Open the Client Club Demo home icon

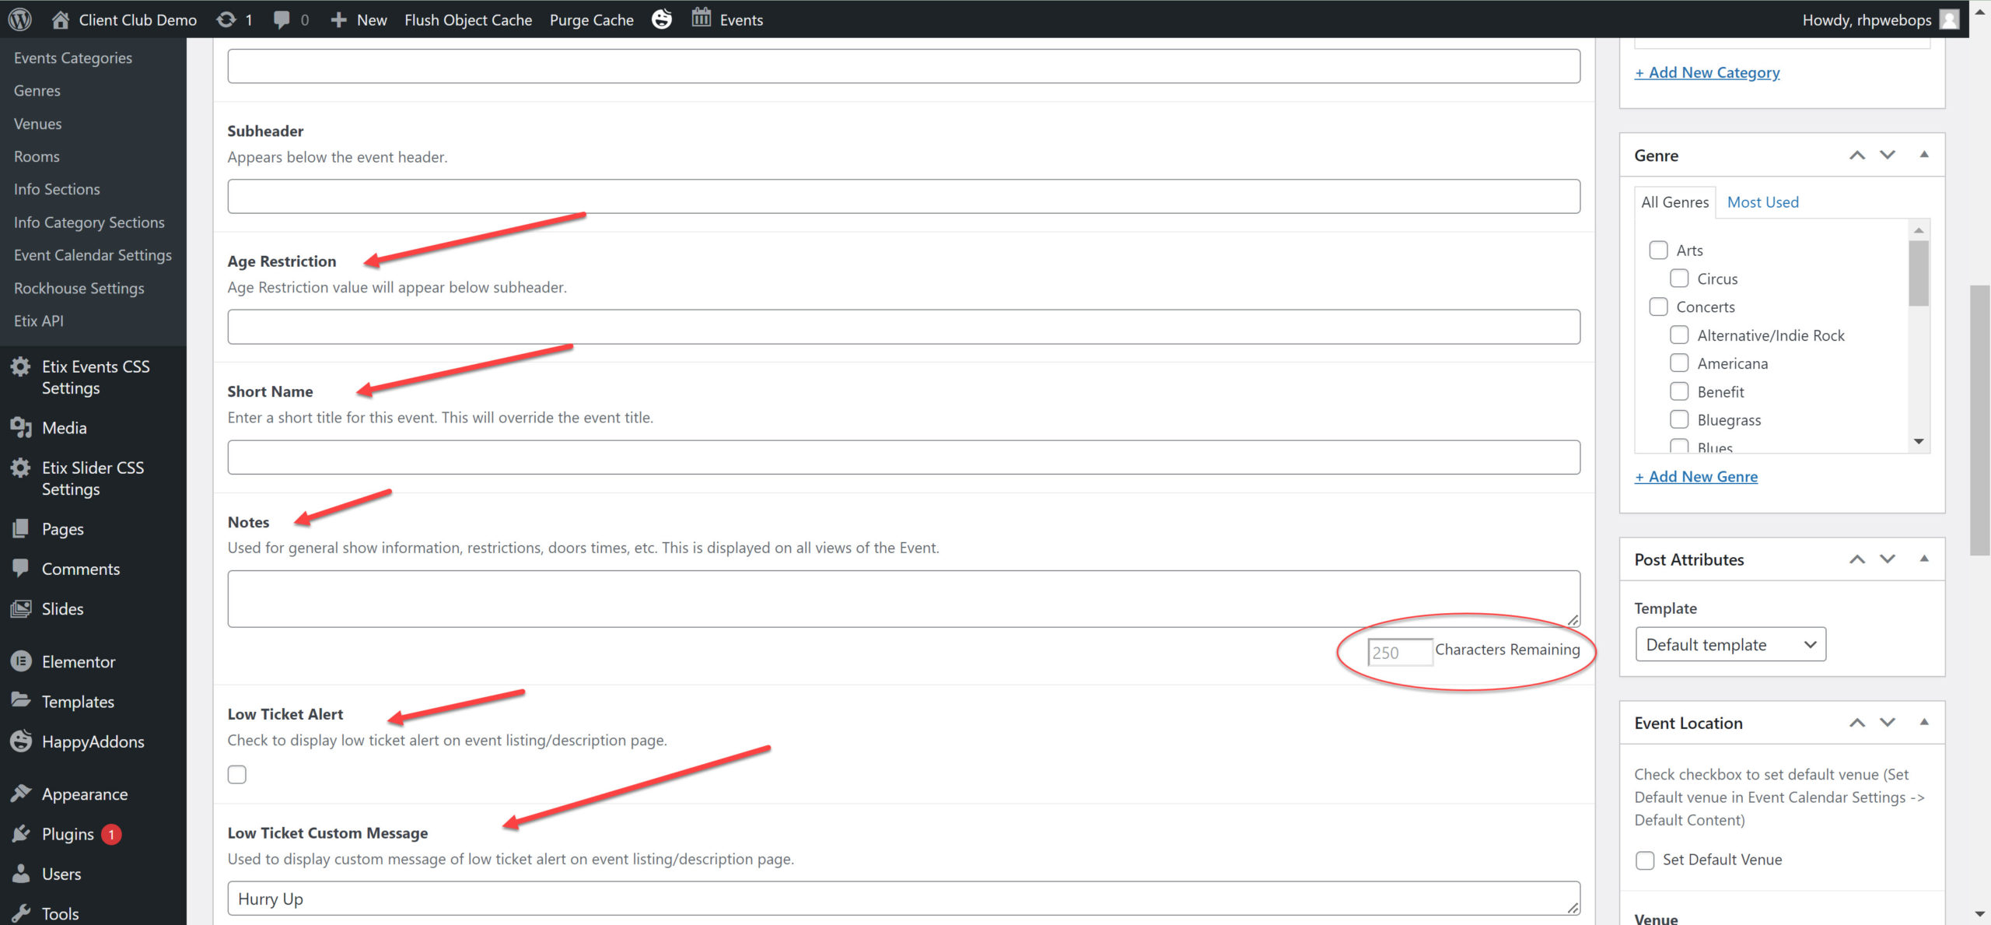(x=61, y=19)
